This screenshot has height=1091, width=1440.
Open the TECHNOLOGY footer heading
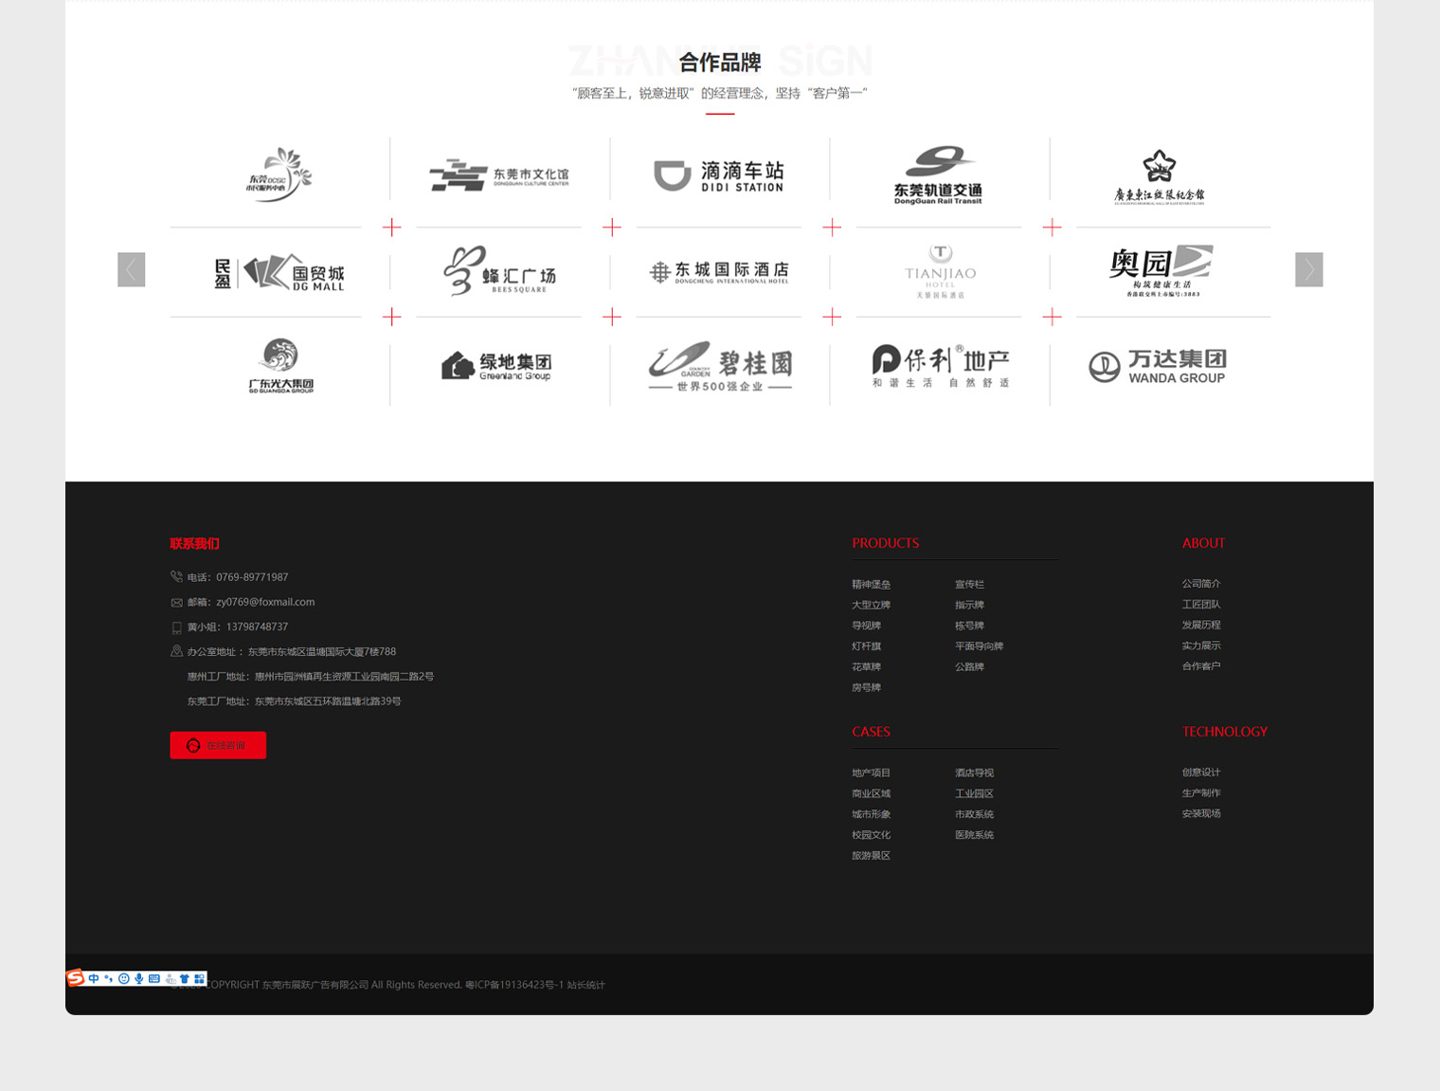click(1224, 732)
